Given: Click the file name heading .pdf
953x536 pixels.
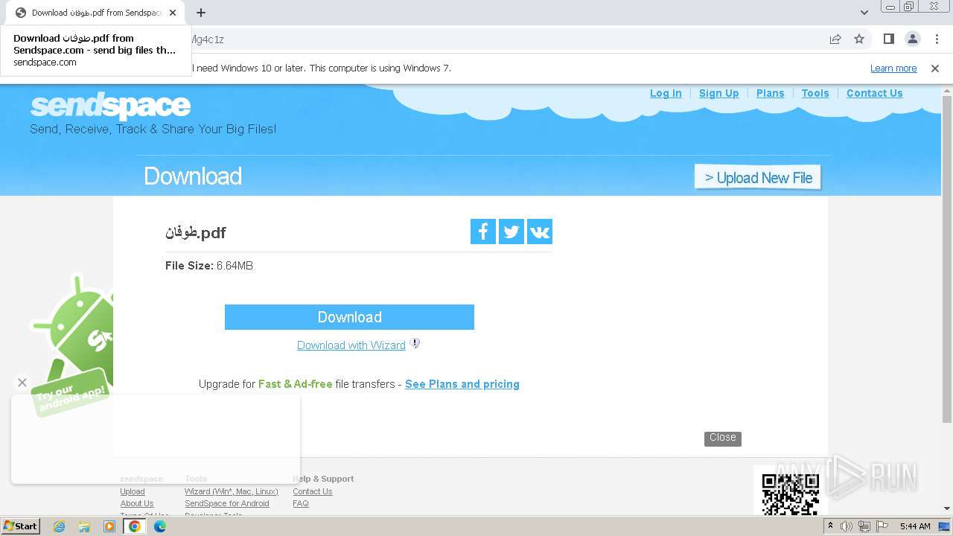Looking at the screenshot, I should [x=196, y=232].
